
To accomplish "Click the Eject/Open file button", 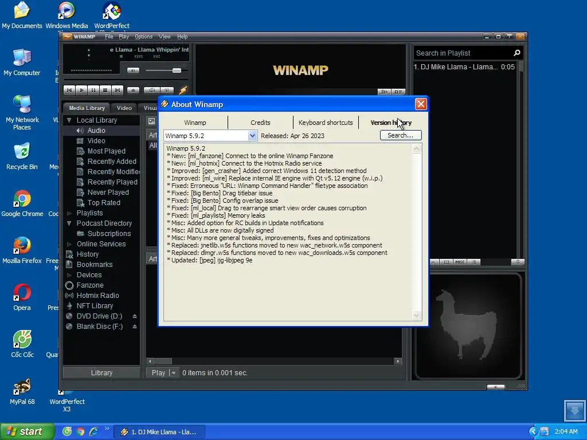I will point(133,90).
